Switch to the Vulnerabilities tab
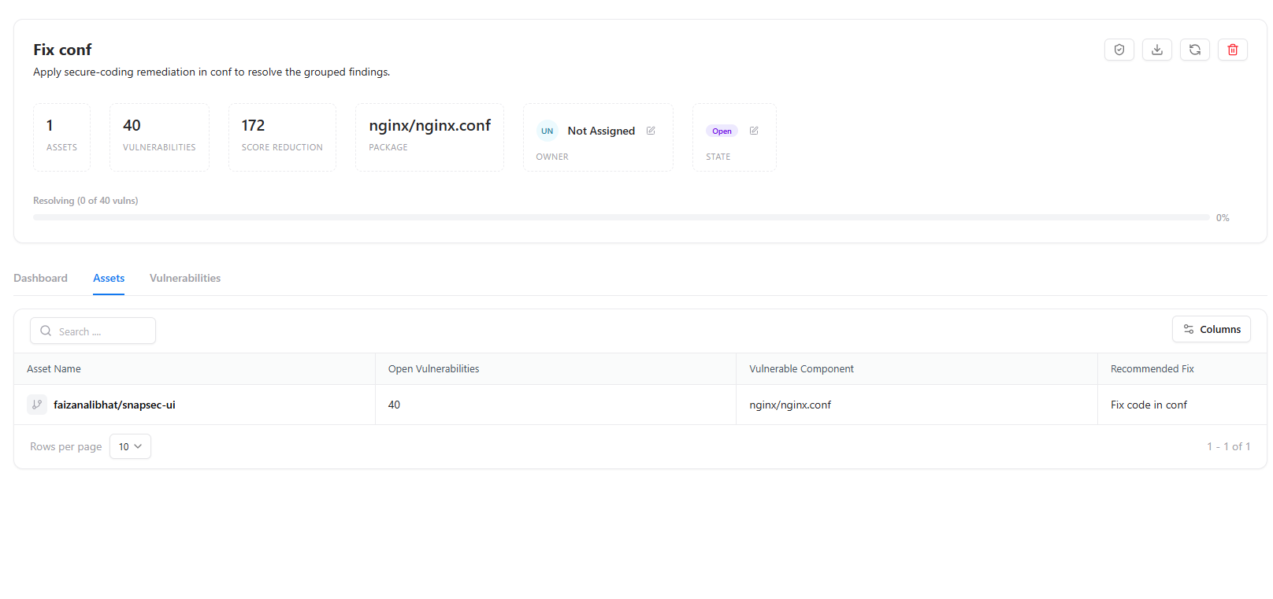Image resolution: width=1273 pixels, height=599 pixels. [x=185, y=278]
